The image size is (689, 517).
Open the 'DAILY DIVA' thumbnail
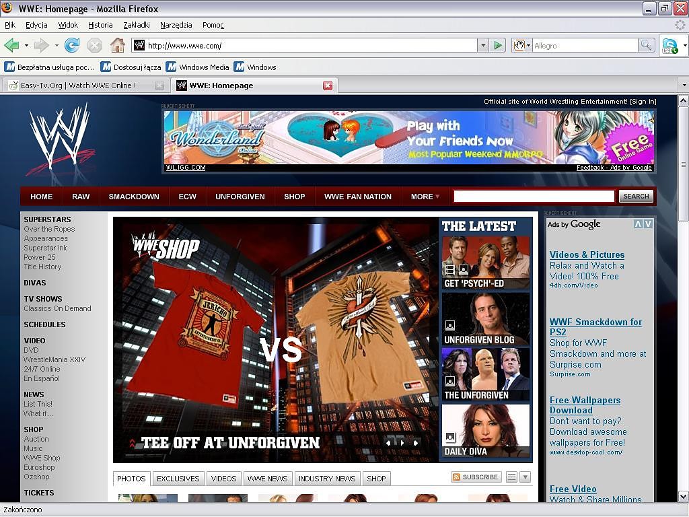[486, 431]
